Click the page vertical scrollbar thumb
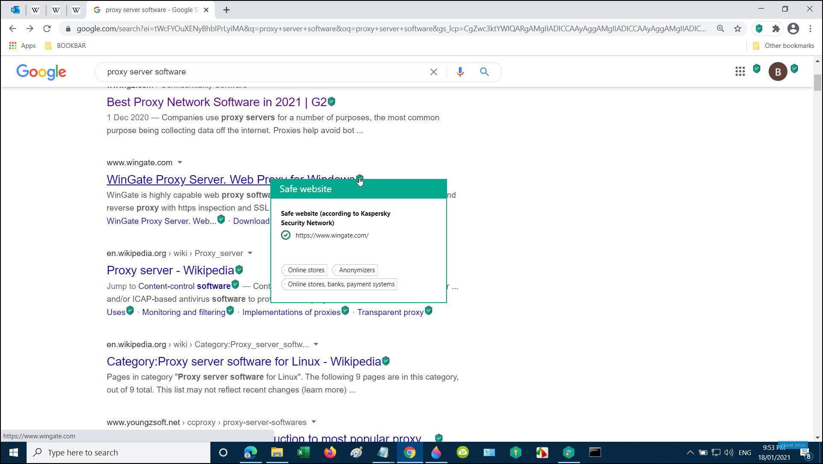 point(817,82)
